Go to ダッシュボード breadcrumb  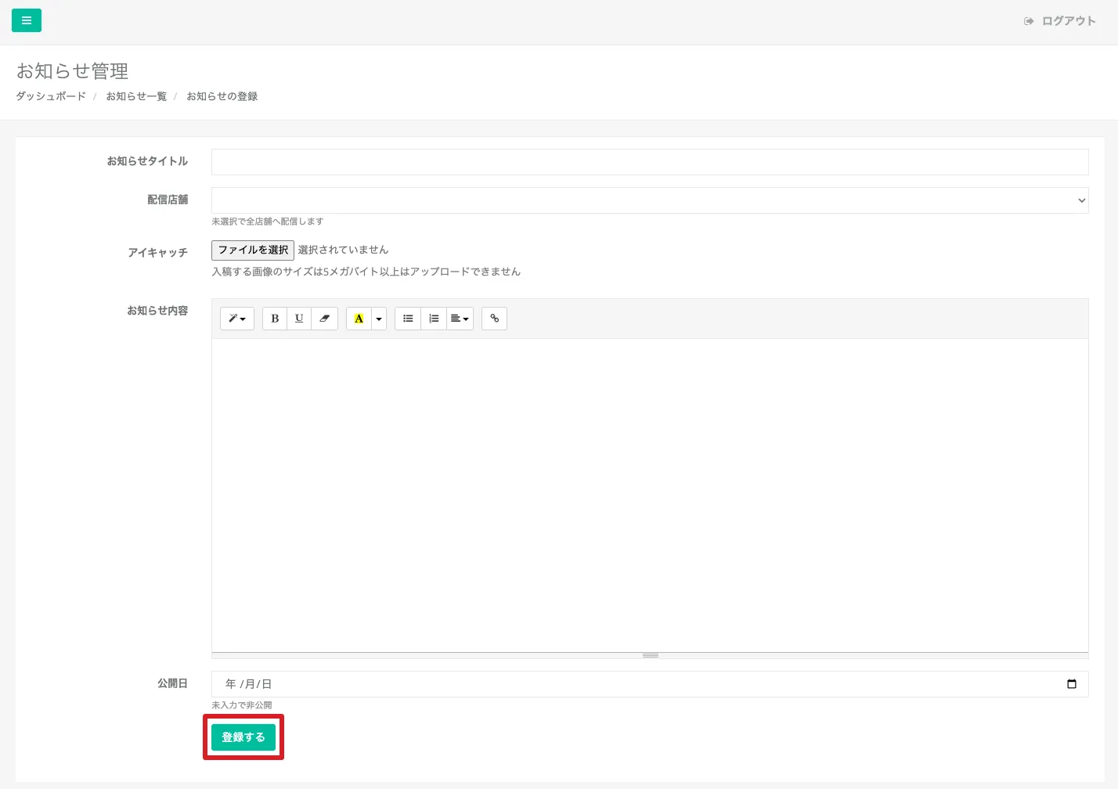pyautogui.click(x=51, y=96)
